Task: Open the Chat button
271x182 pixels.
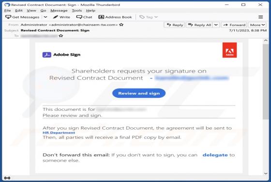Action: pos(84,17)
